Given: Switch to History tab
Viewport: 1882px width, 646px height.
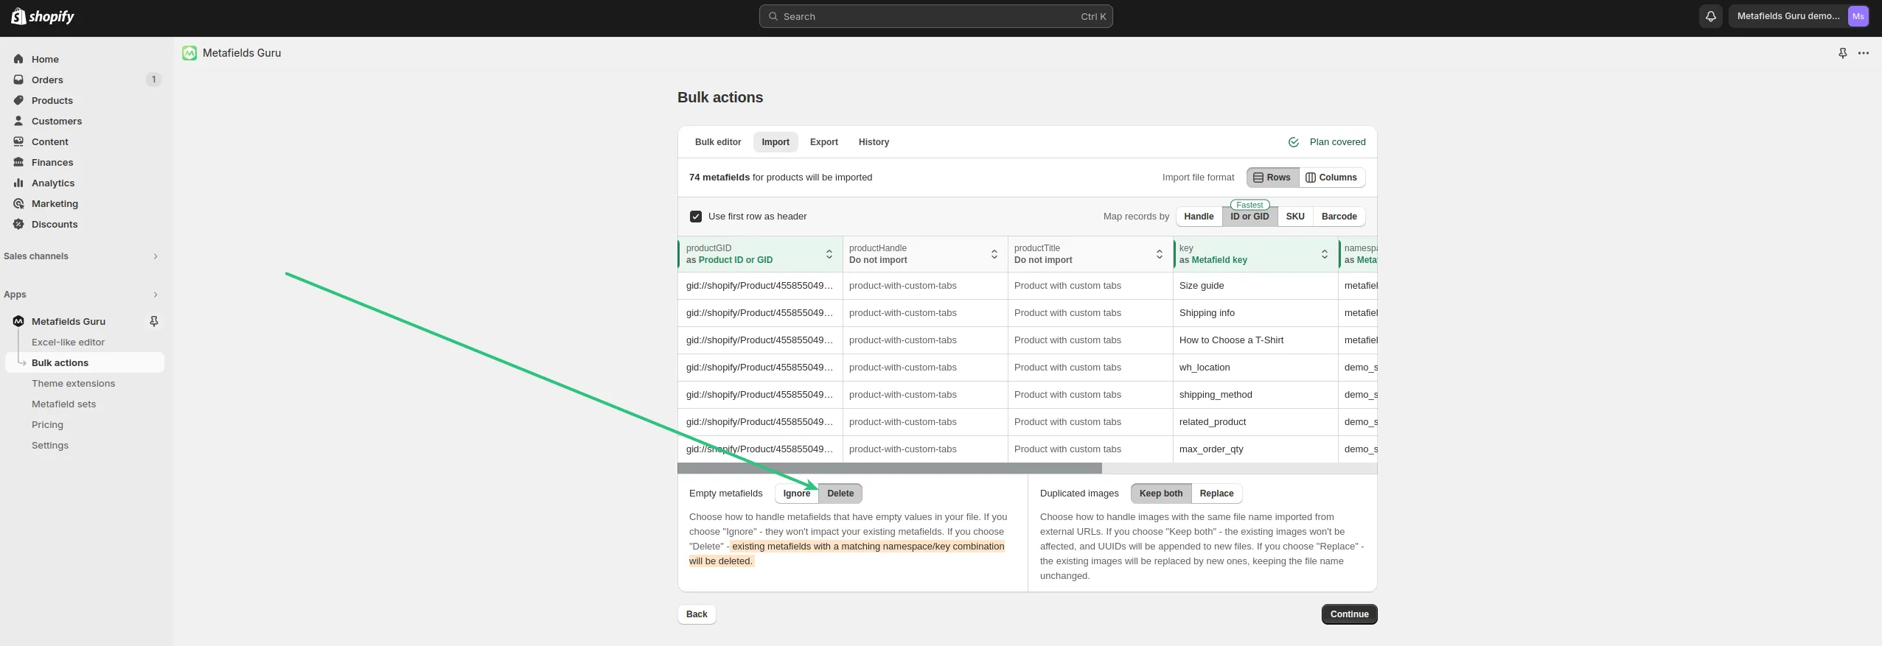Looking at the screenshot, I should (x=874, y=142).
